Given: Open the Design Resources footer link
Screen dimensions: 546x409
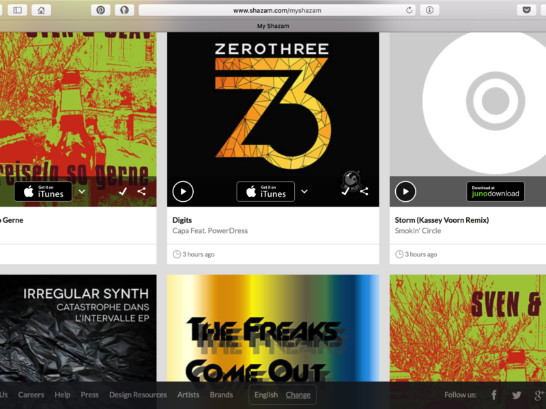Looking at the screenshot, I should point(138,395).
